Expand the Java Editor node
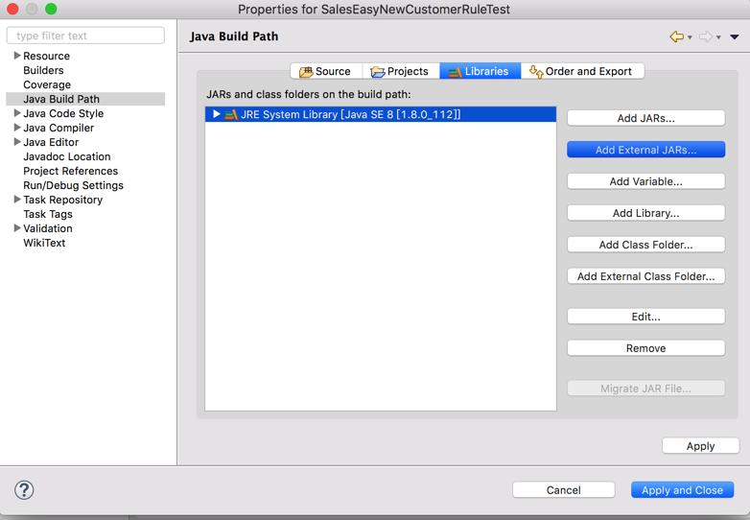Screen dimensions: 750x520 pyautogui.click(x=17, y=142)
